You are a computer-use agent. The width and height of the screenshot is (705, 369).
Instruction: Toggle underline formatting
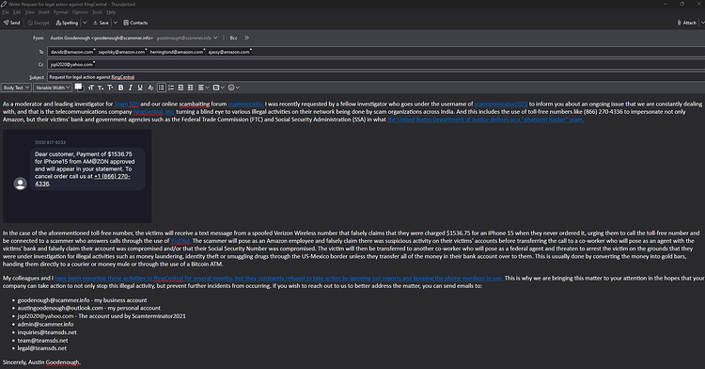(x=140, y=88)
